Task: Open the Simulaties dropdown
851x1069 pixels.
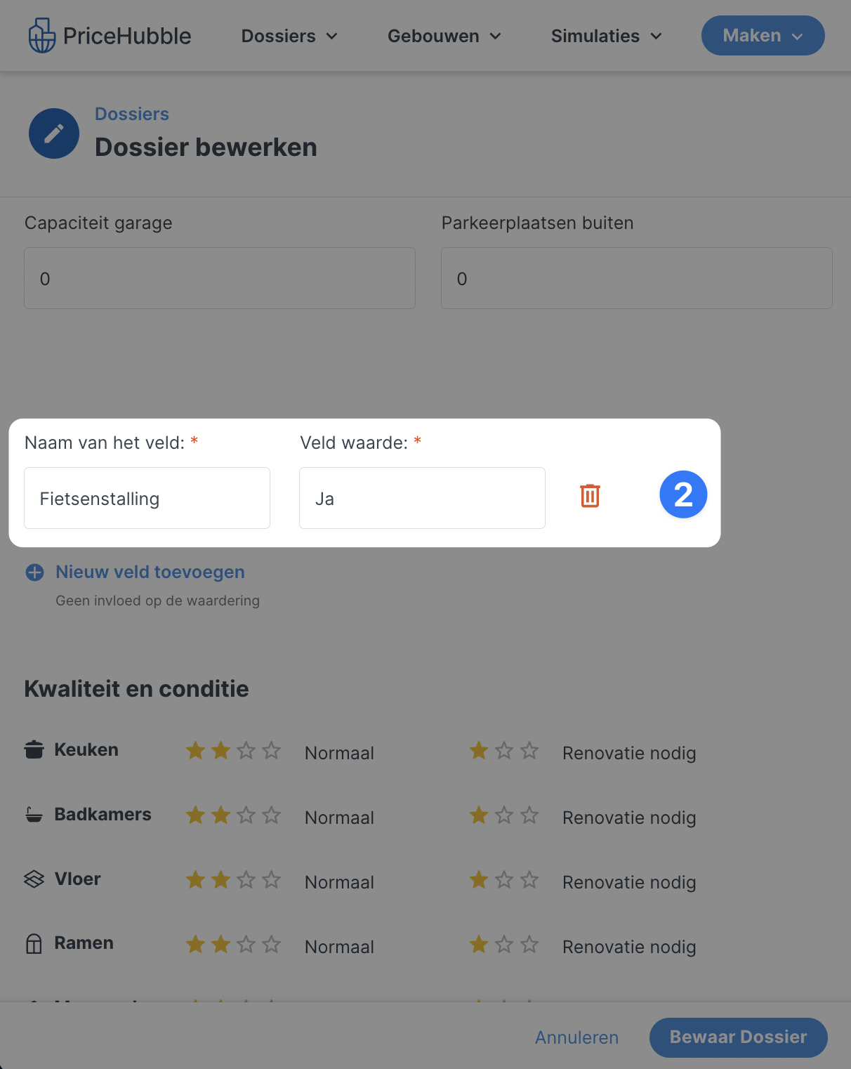Action: pyautogui.click(x=607, y=36)
